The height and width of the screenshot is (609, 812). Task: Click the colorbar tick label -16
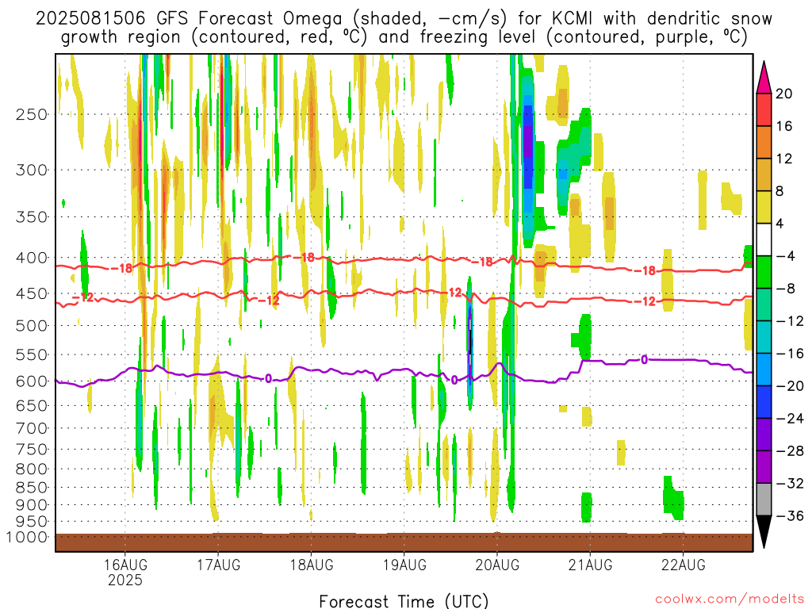click(x=790, y=353)
